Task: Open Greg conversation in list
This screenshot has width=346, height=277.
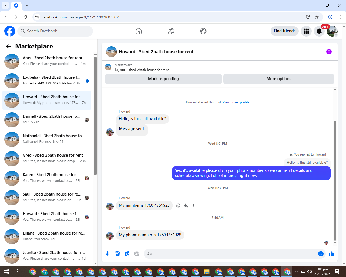Action: (x=46, y=159)
